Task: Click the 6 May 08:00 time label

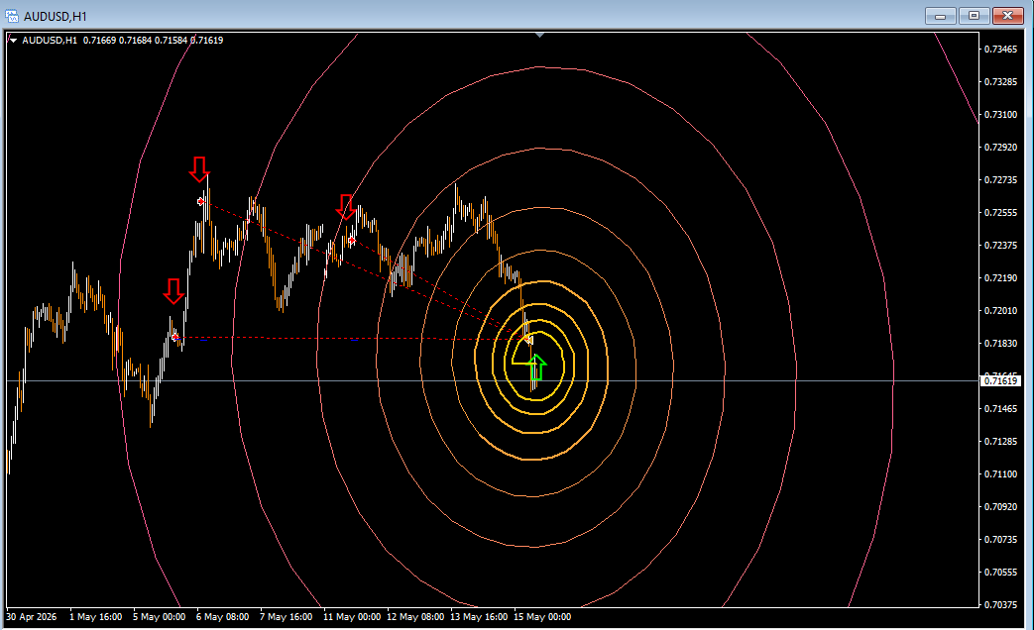Action: click(222, 617)
